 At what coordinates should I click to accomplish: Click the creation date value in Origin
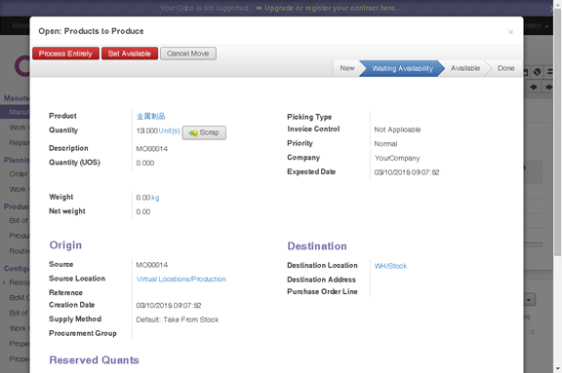169,306
